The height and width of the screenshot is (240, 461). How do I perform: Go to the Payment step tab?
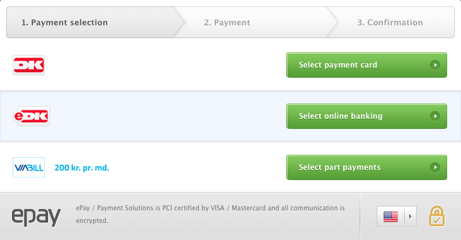click(x=227, y=22)
